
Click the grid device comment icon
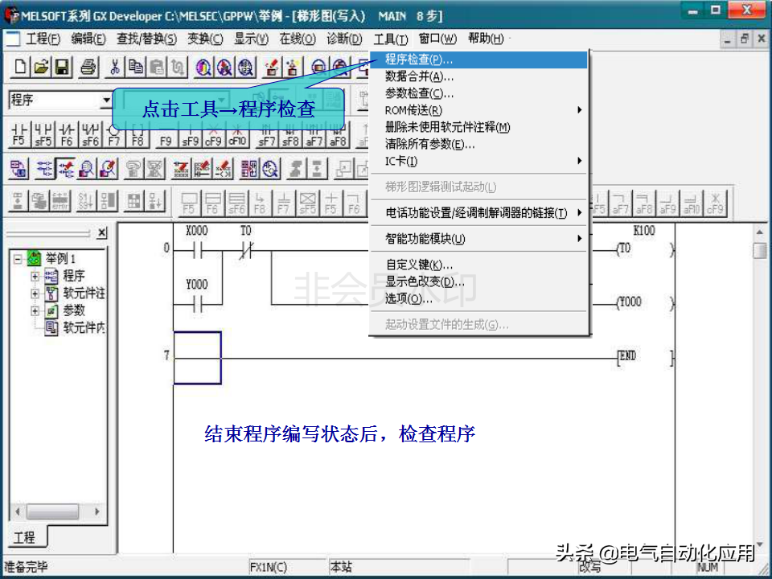248,169
